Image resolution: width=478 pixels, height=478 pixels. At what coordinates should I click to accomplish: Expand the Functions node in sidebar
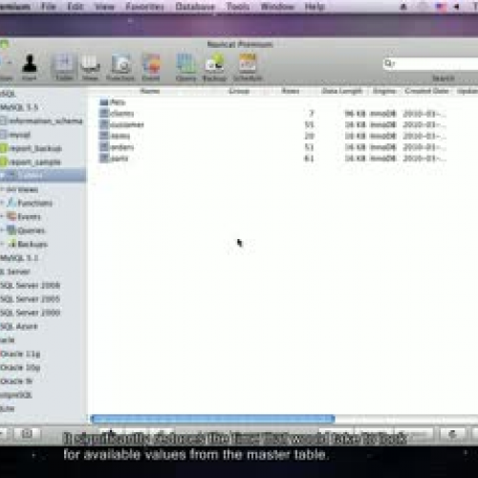[2, 203]
